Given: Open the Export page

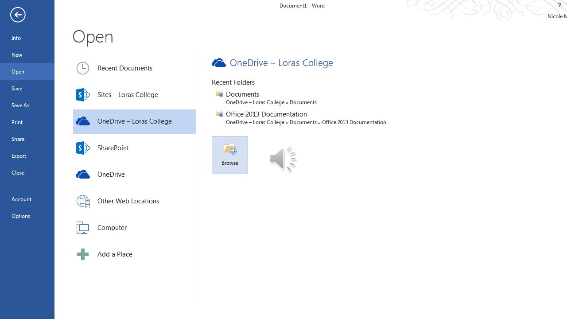Looking at the screenshot, I should (x=27, y=156).
